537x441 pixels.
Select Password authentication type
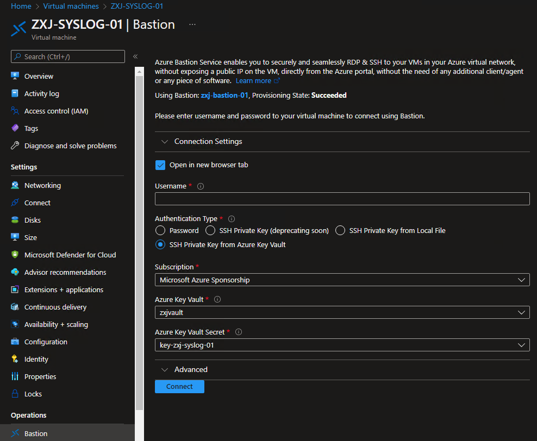(160, 230)
